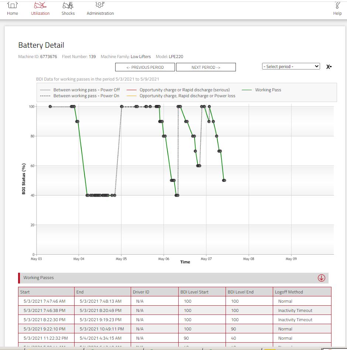The image size is (347, 350).
Task: Open the Utilization forklift icon
Action: [x=40, y=5]
